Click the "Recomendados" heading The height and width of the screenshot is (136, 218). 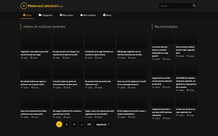166,27
